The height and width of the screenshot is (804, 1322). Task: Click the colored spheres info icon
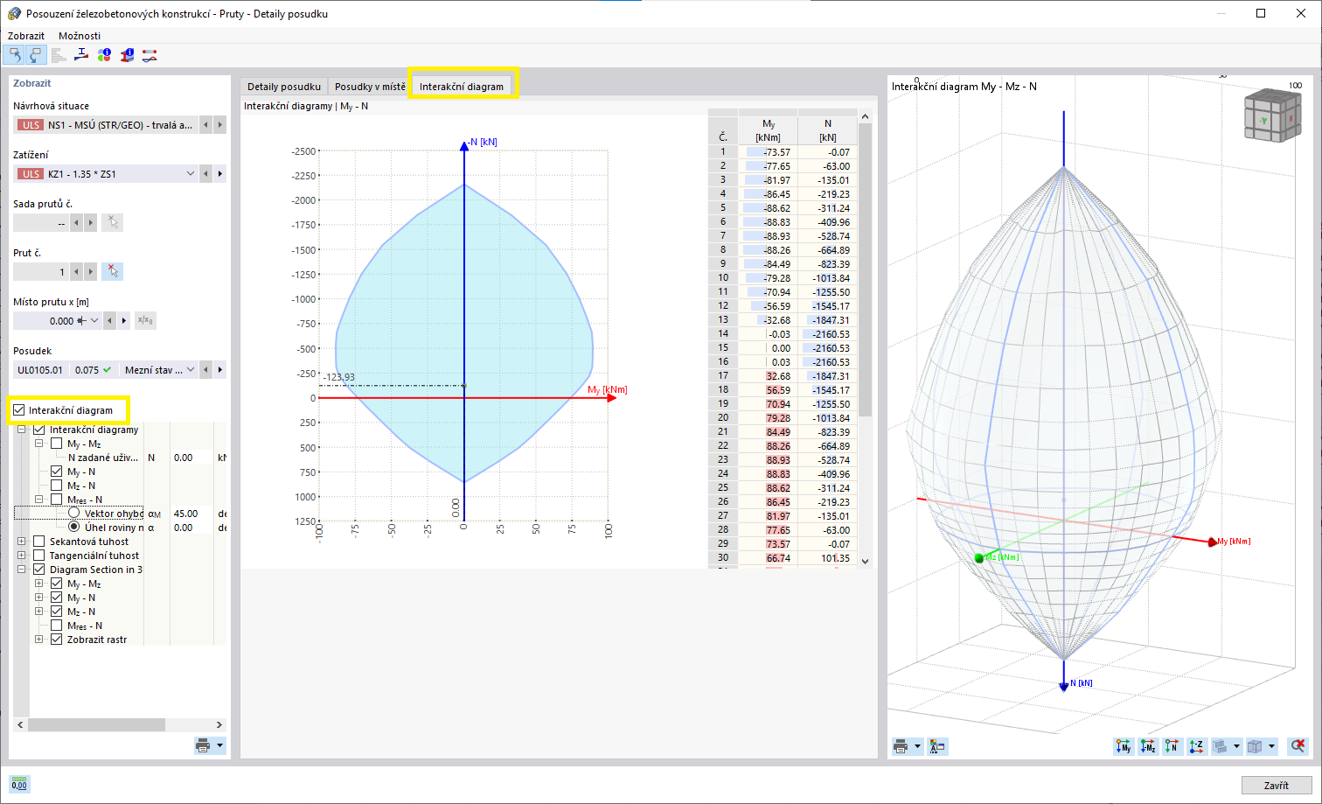(x=104, y=55)
